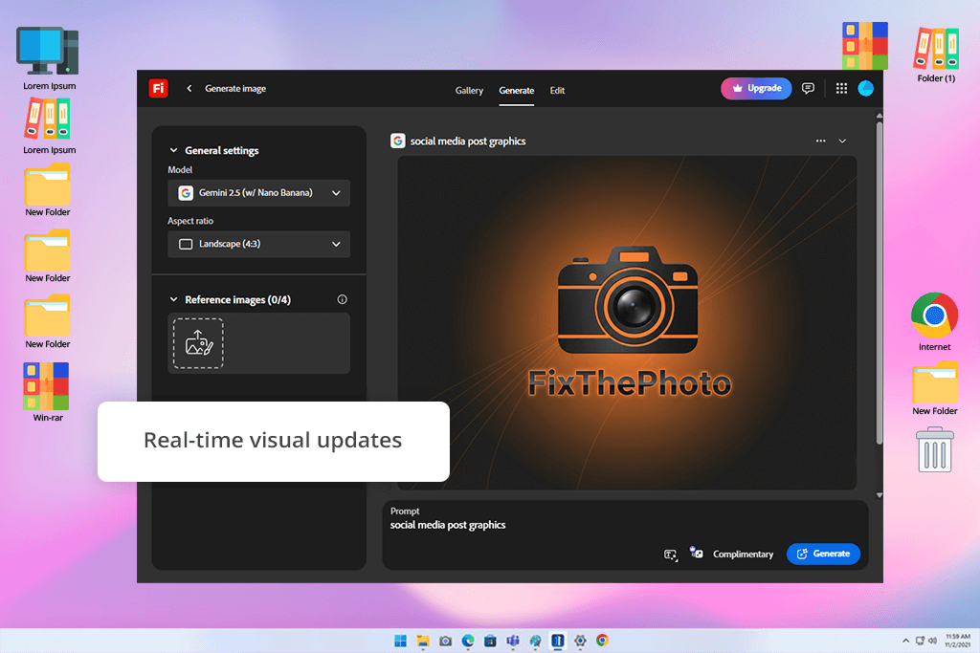Image resolution: width=980 pixels, height=653 pixels.
Task: Upload a reference image via dashed box
Action: [198, 343]
